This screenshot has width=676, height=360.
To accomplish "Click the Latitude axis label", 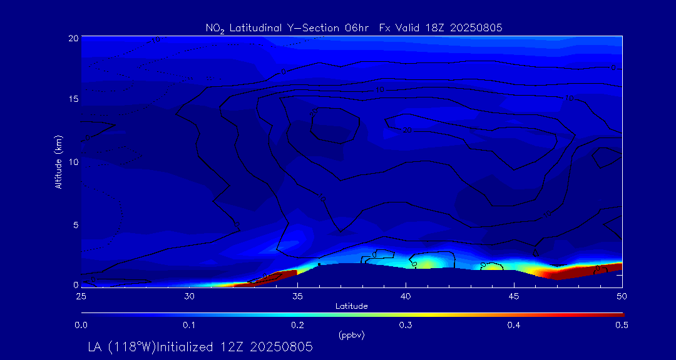I will tap(351, 307).
